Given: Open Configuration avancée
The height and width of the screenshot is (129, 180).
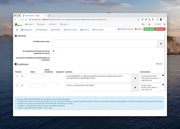Looking at the screenshot, I should (125, 29).
